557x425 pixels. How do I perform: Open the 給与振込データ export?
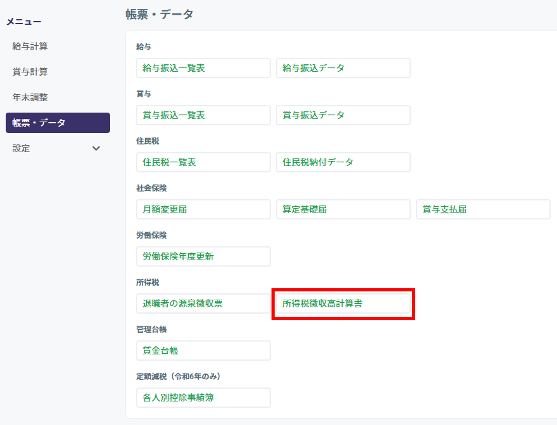pyautogui.click(x=343, y=68)
